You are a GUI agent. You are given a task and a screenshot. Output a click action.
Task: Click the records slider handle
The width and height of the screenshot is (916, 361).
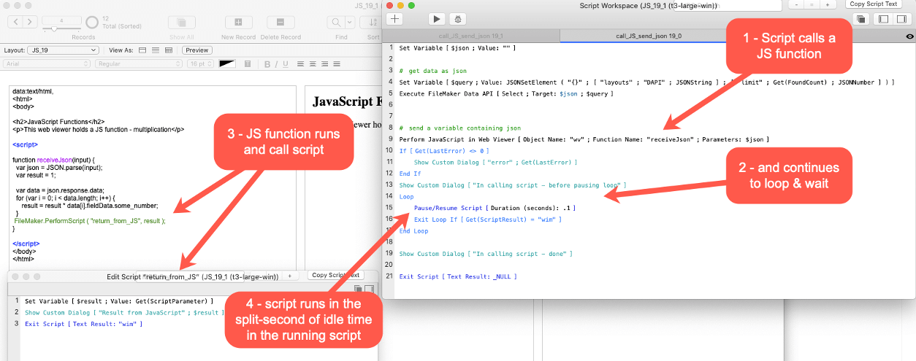[x=53, y=28]
